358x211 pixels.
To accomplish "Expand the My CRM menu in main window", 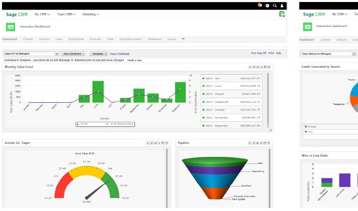I will coord(42,15).
